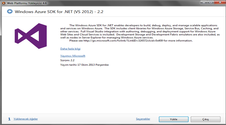Screen dimensions: 226x125
Task: Open 'Seçenekler' options link
Action: point(143,119)
